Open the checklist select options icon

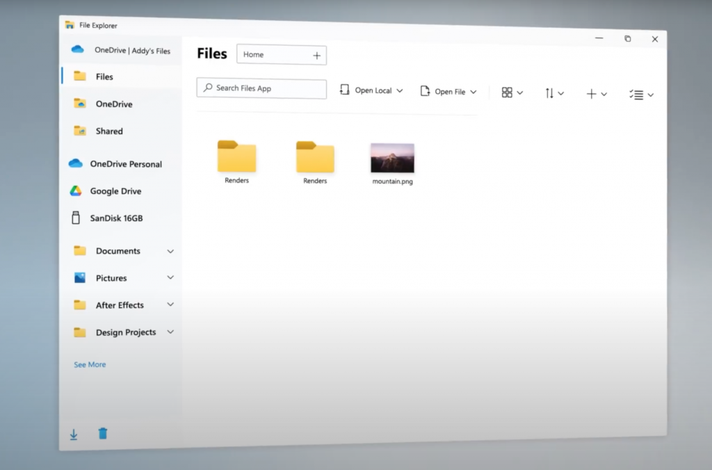pos(636,95)
